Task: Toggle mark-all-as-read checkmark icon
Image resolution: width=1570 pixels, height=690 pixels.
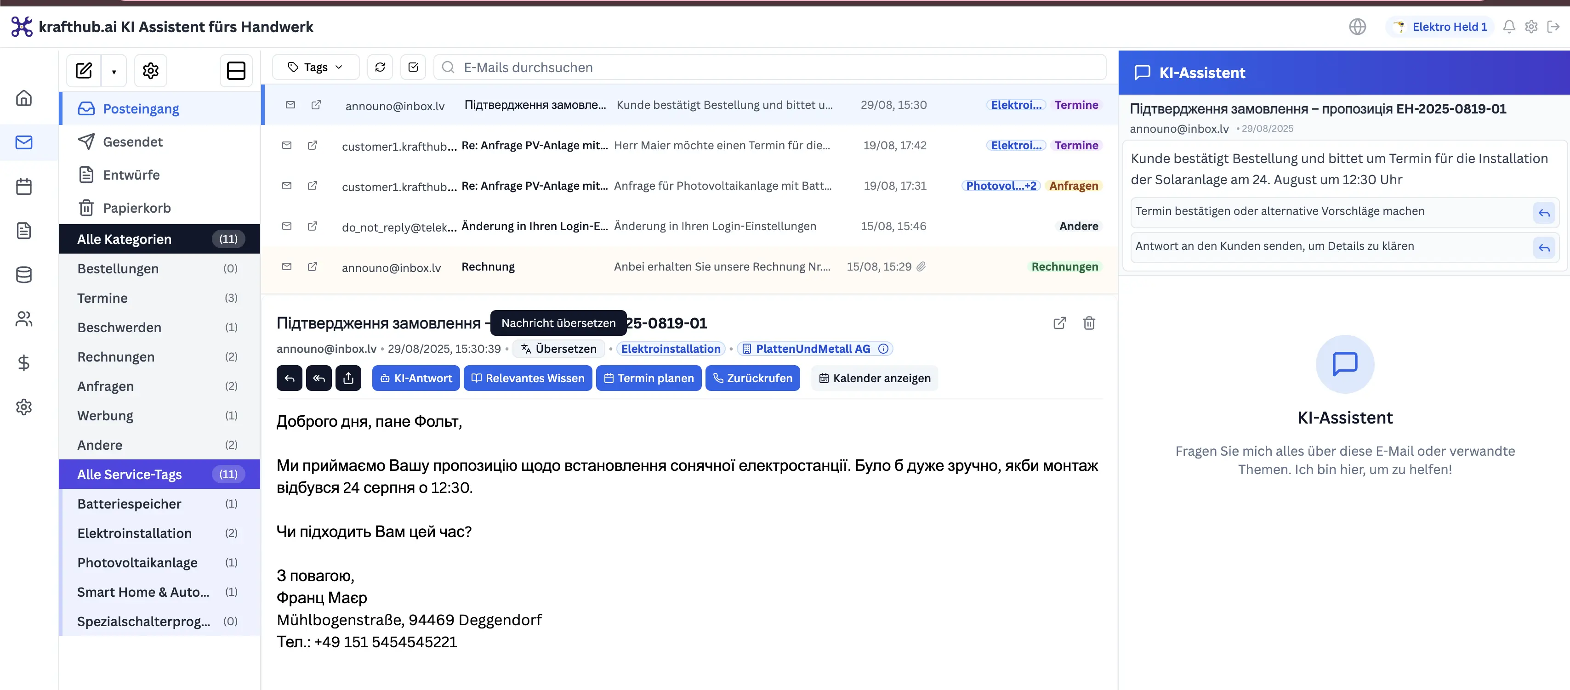Action: [x=413, y=67]
